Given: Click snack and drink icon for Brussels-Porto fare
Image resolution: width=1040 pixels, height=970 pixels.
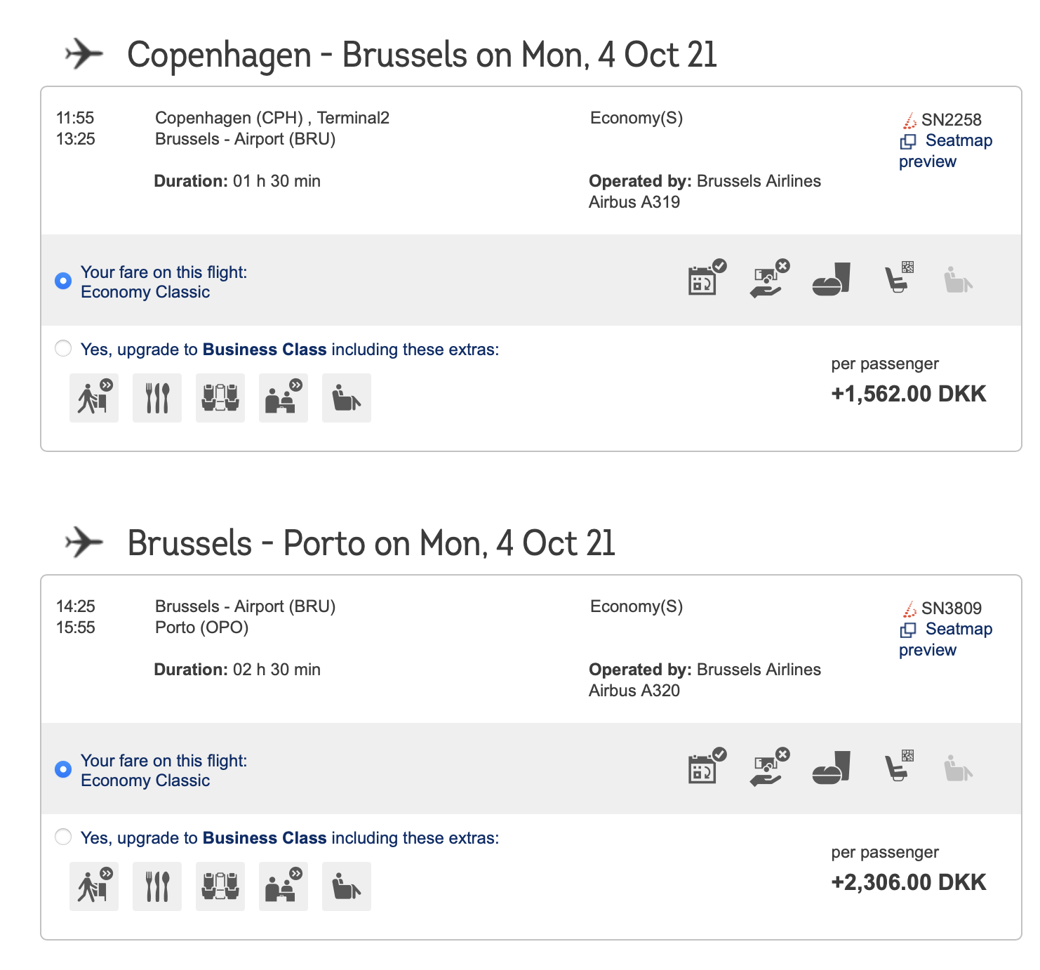Looking at the screenshot, I should tap(832, 767).
